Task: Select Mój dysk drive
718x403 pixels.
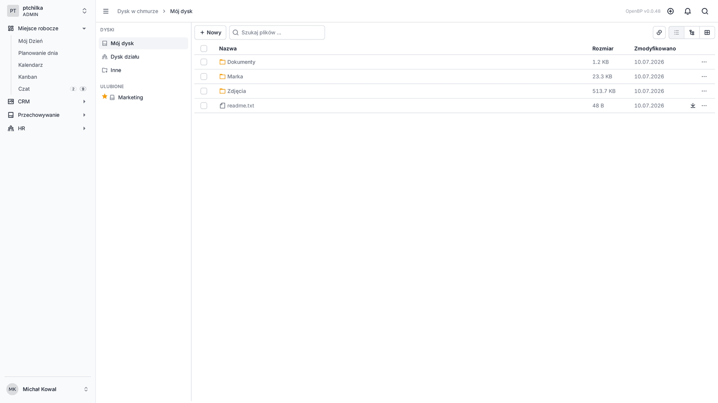Action: pos(143,43)
